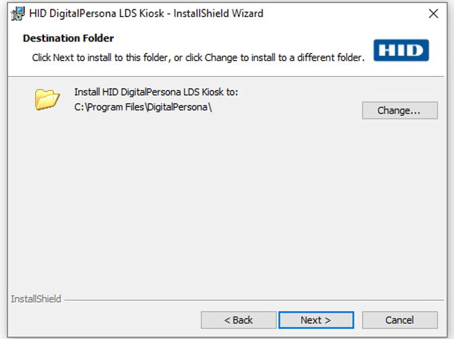
Task: Click empty title bar space right of title
Action: coord(339,14)
